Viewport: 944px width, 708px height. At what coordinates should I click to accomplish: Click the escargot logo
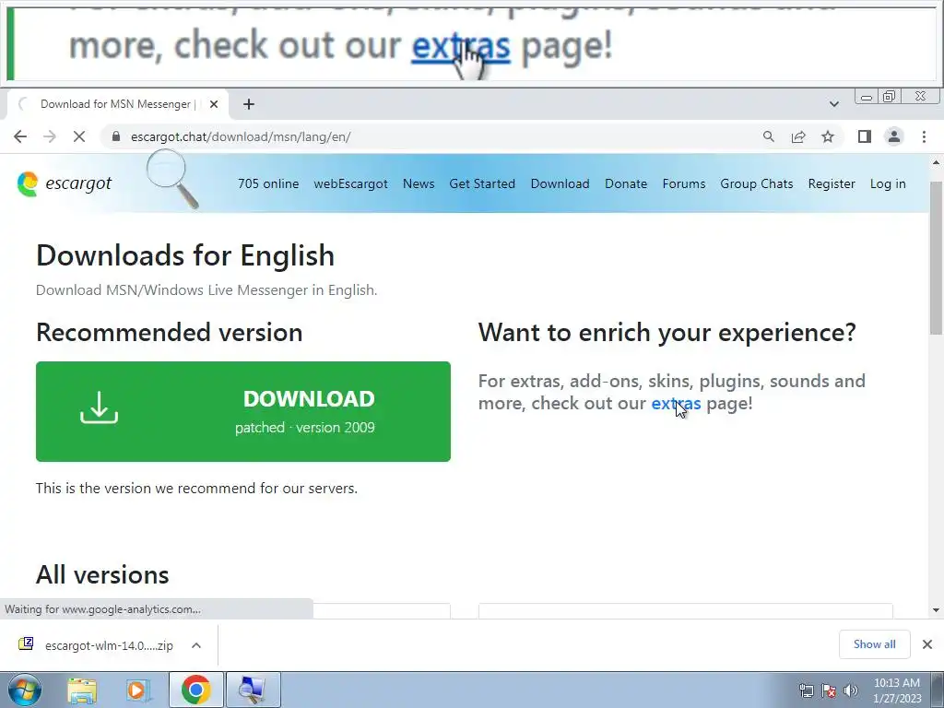[65, 183]
